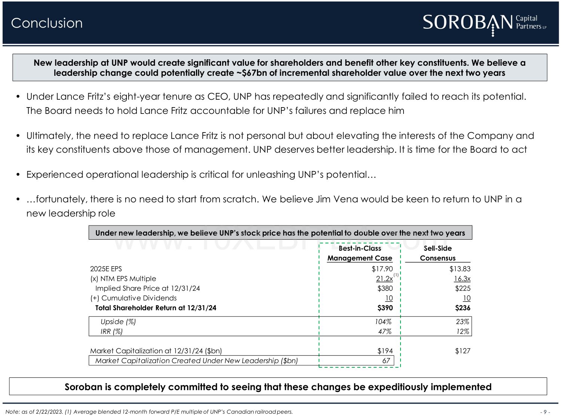
Task: Select the 67 market capitalization created cell
Action: click(386, 361)
